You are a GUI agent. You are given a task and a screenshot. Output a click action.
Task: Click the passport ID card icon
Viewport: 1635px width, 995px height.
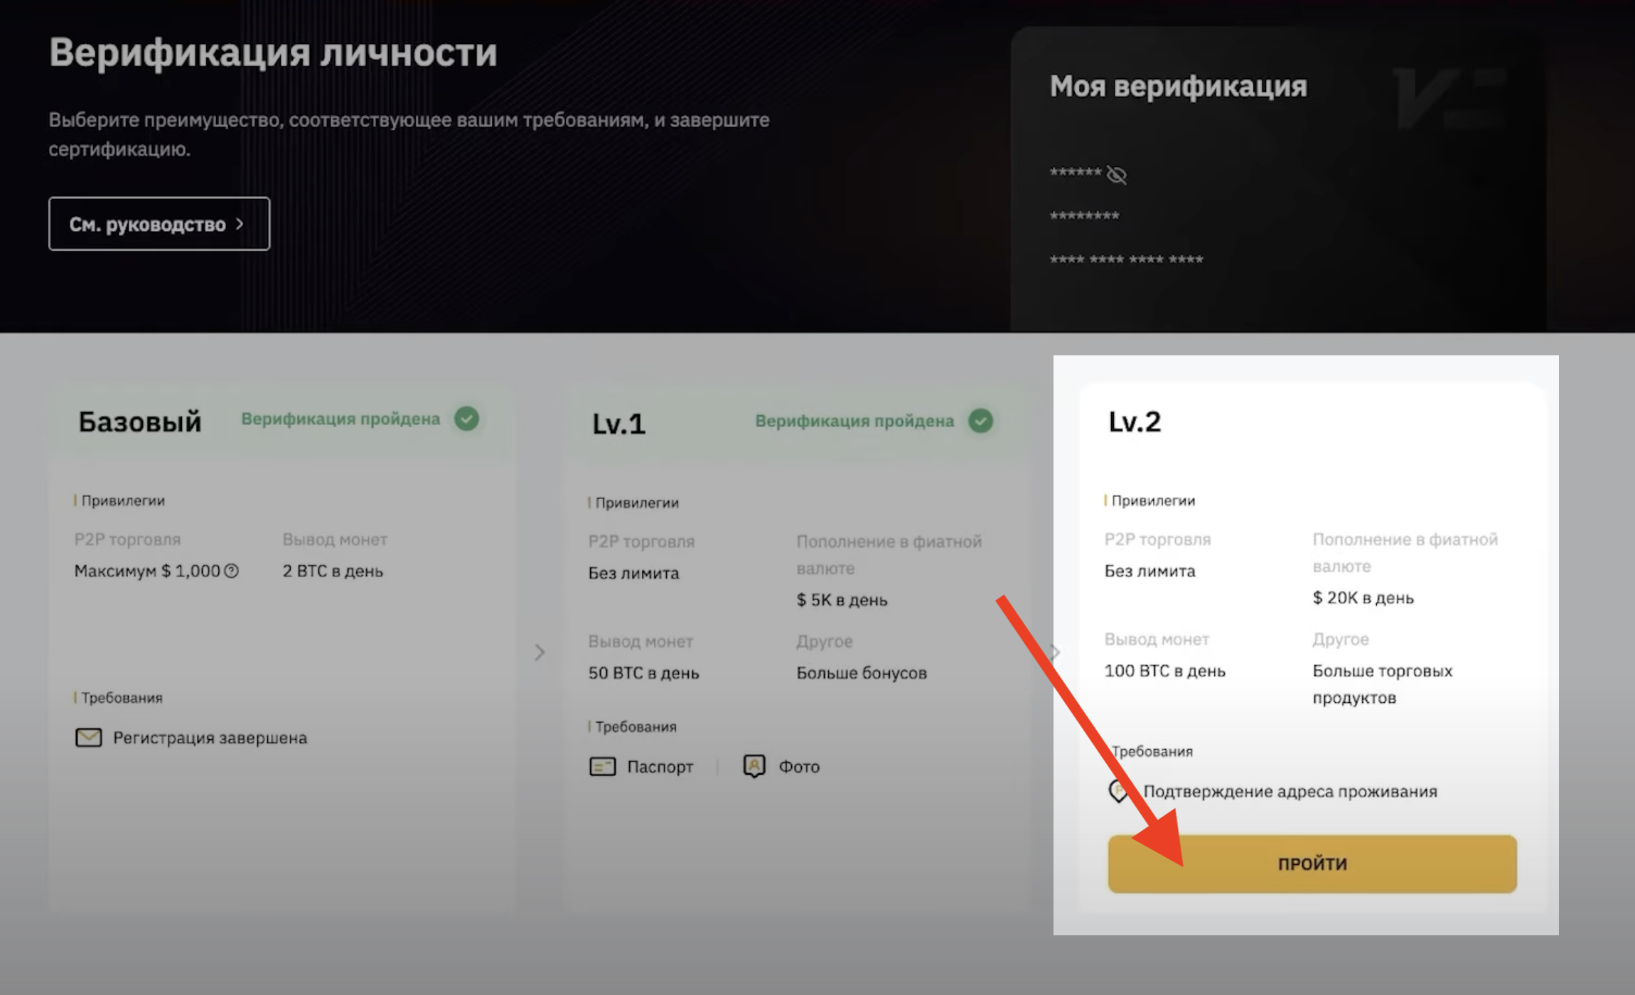(x=603, y=767)
